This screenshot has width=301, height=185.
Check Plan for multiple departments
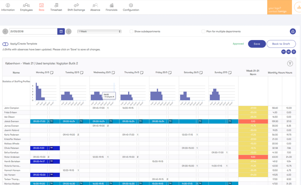pyautogui.click(x=203, y=31)
